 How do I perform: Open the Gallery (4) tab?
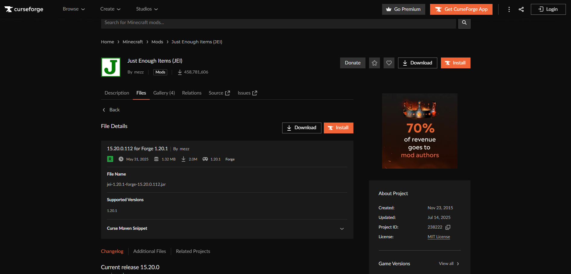(x=164, y=93)
